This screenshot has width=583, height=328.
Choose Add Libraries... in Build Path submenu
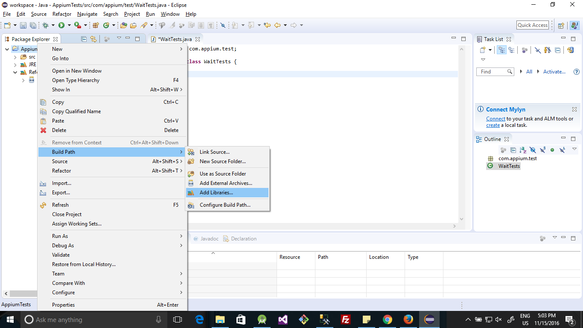227,193
